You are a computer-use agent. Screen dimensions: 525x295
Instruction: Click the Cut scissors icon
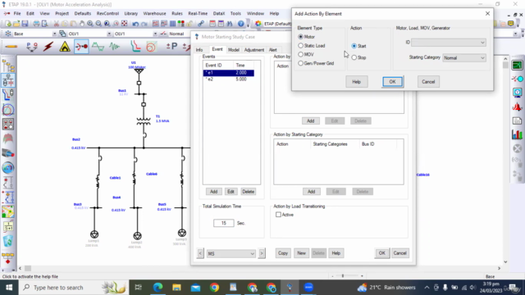(57, 24)
